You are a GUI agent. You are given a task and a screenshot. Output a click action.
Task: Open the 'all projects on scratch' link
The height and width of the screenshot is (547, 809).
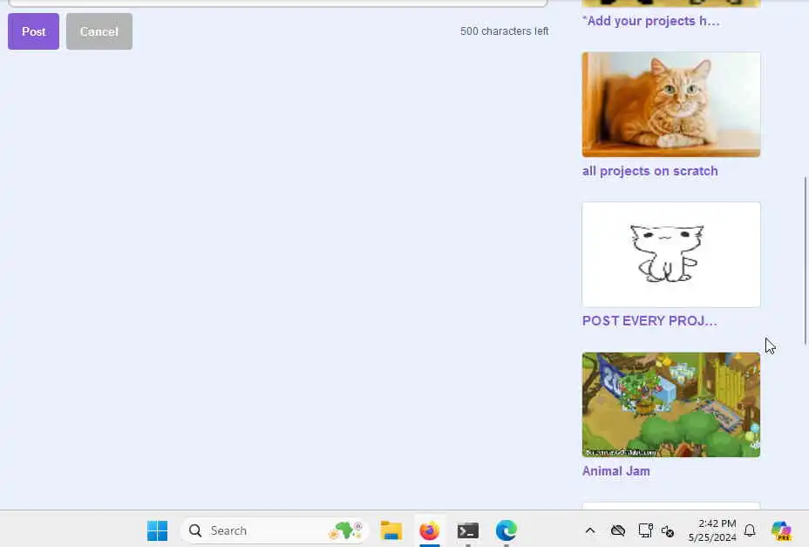(649, 171)
